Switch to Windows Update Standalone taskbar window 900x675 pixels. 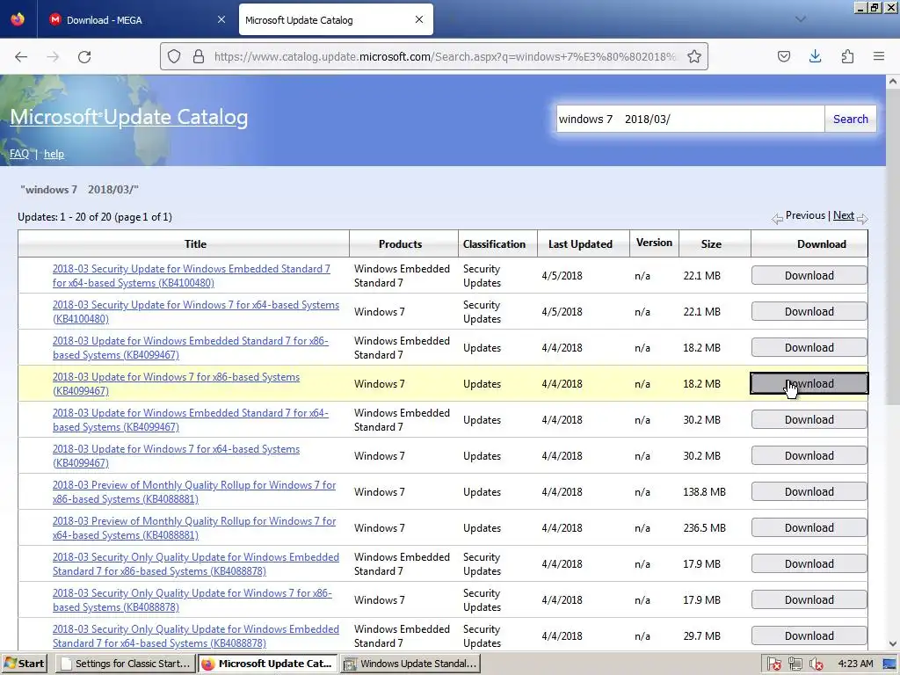pyautogui.click(x=410, y=664)
